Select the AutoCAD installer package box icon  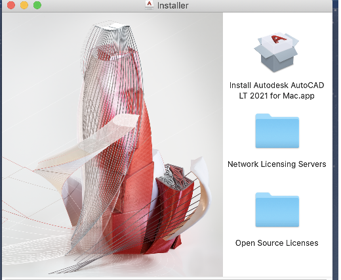276,52
